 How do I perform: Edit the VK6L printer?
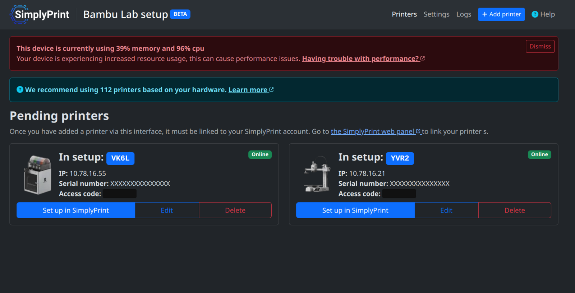tap(167, 210)
